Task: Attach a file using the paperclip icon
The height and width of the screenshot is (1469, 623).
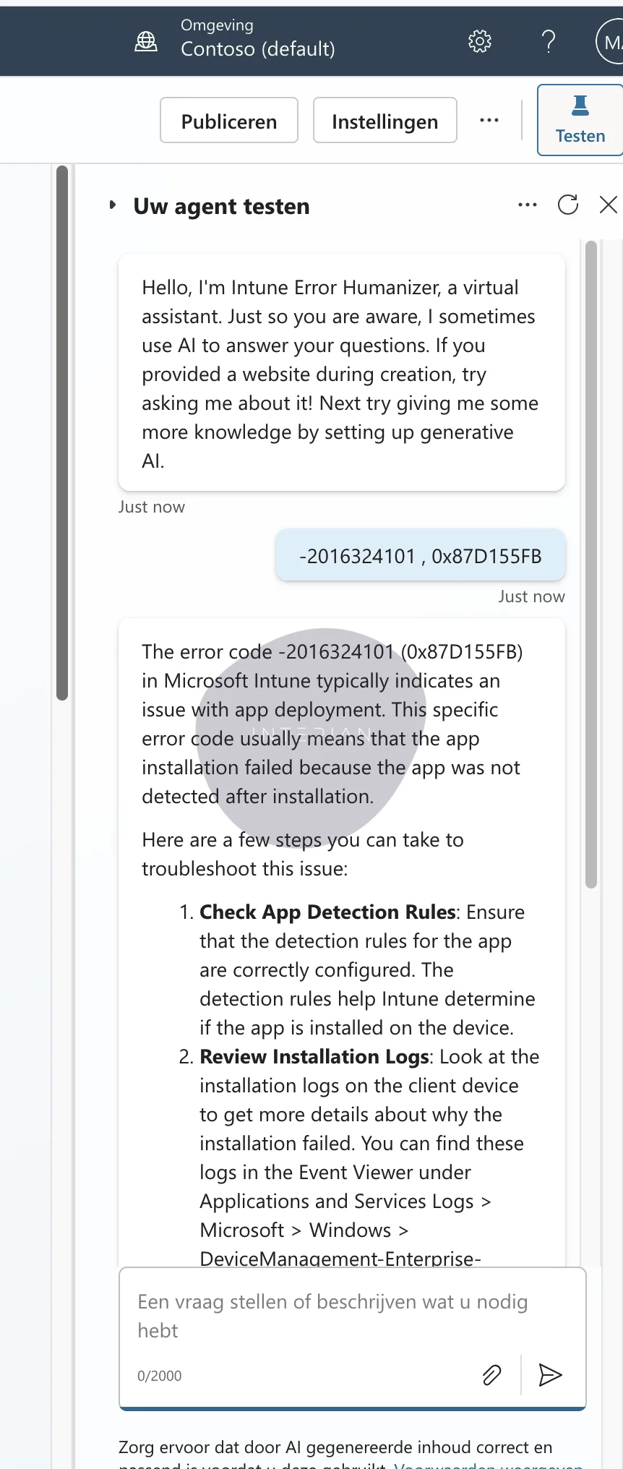Action: (491, 1375)
